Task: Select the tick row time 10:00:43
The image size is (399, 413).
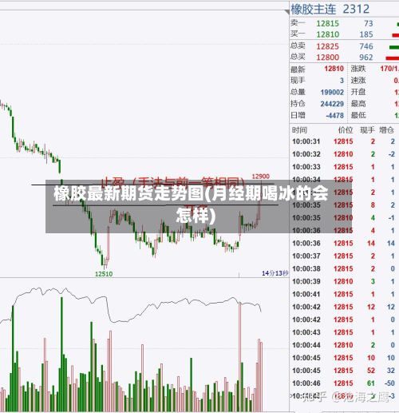Action: tap(306, 332)
